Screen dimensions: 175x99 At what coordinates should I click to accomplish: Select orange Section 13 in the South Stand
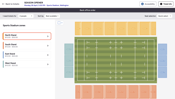pos(144,92)
